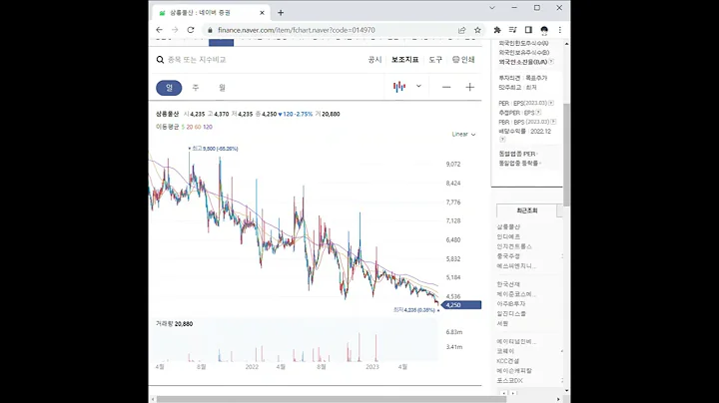Open the 도구 menu
The width and height of the screenshot is (719, 403).
pos(435,60)
